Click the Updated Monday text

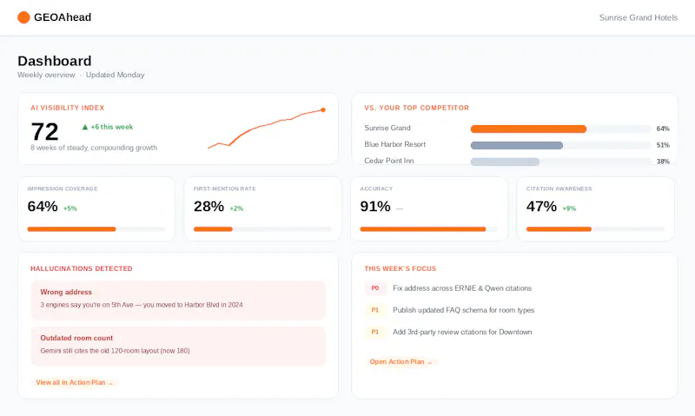[116, 75]
